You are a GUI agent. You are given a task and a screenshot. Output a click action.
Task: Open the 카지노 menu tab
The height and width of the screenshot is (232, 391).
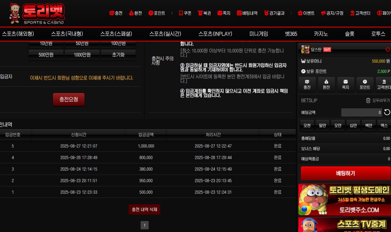coord(321,34)
